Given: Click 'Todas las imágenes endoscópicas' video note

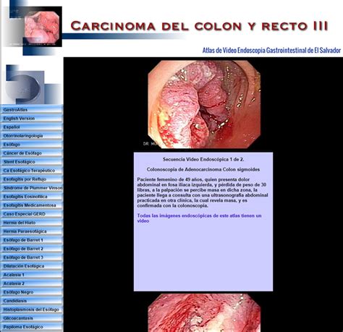Looking at the screenshot, I should tap(199, 218).
